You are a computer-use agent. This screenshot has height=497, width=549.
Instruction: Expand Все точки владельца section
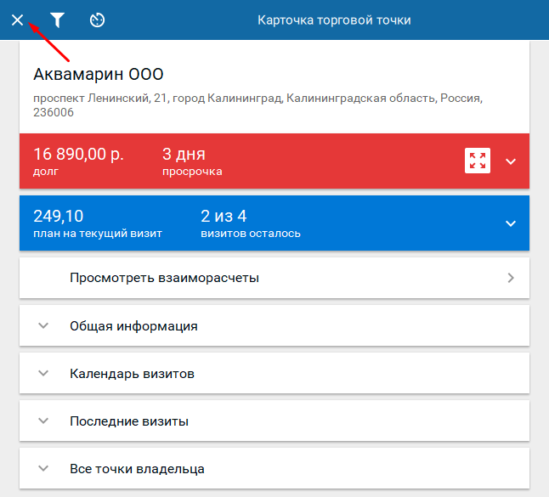click(274, 468)
